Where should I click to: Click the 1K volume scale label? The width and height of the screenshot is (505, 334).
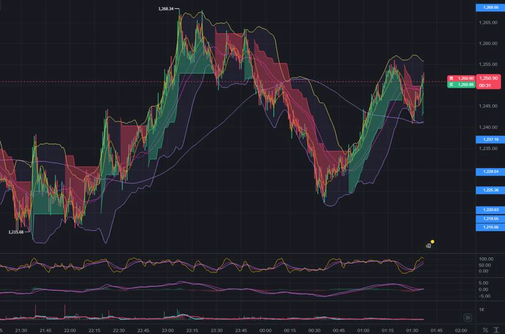[x=481, y=310]
